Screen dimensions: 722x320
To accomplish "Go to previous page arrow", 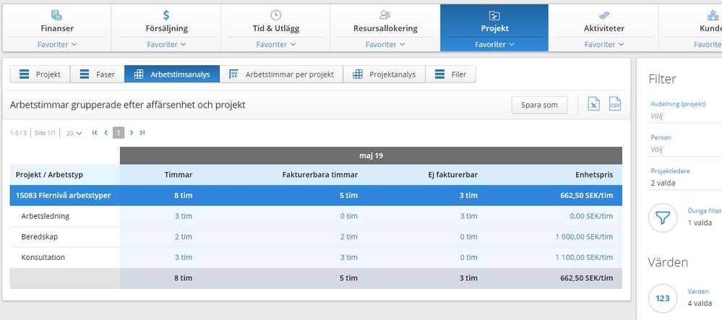I will tap(106, 133).
